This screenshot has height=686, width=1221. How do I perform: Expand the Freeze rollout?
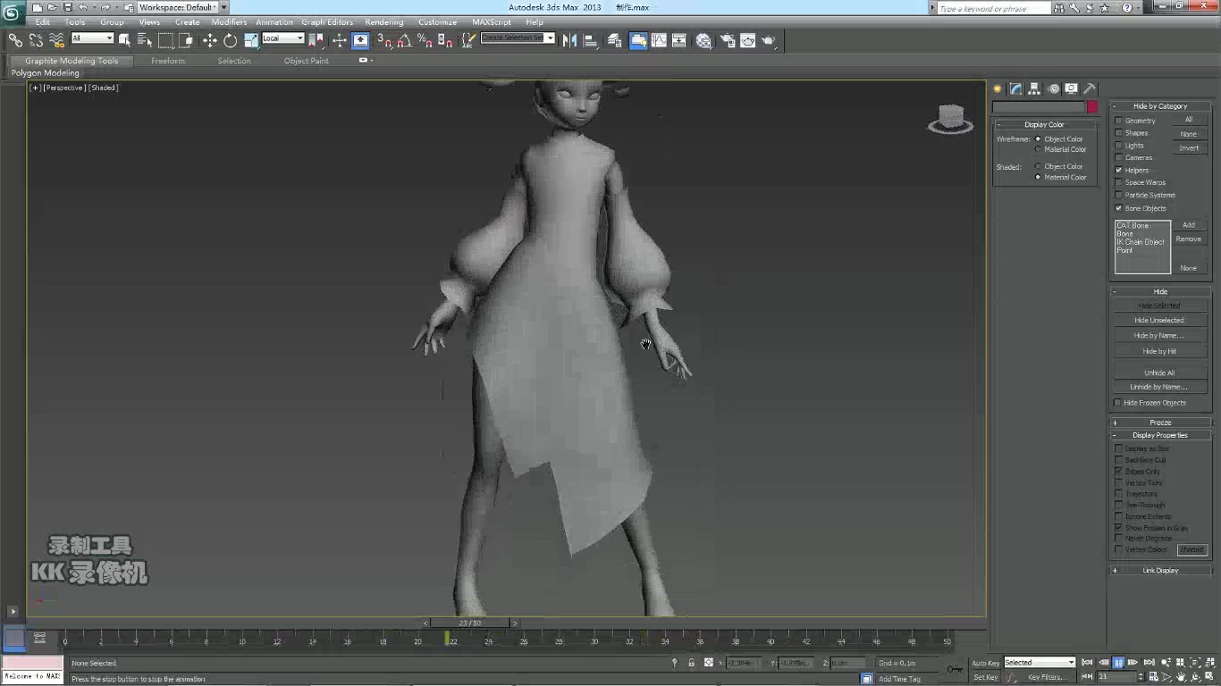[x=1160, y=422]
